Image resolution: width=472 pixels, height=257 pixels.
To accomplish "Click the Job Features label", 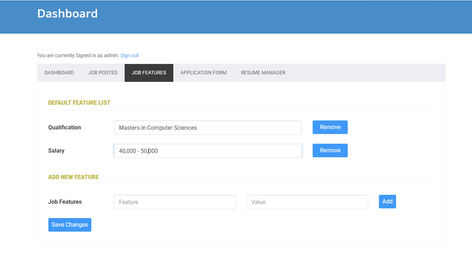I will pos(64,202).
